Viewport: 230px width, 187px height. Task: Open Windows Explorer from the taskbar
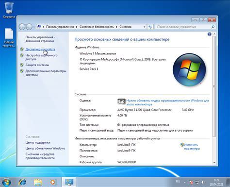click(x=38, y=182)
